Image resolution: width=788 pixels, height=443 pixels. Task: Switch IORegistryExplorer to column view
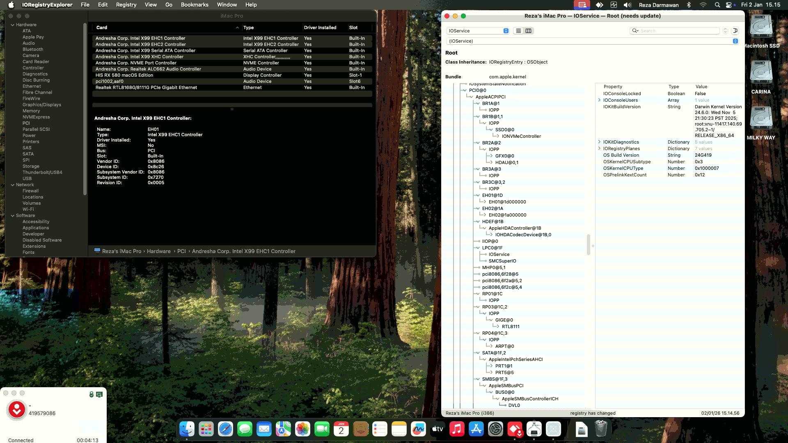529,31
